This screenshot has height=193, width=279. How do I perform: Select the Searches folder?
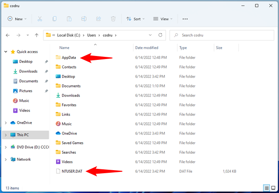(x=69, y=152)
